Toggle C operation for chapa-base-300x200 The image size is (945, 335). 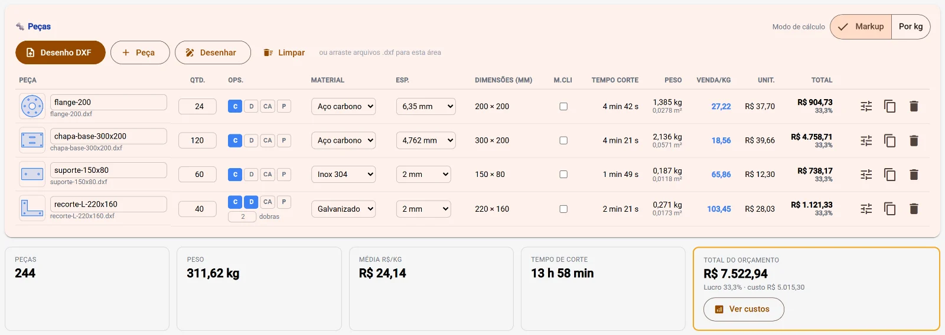coord(235,140)
